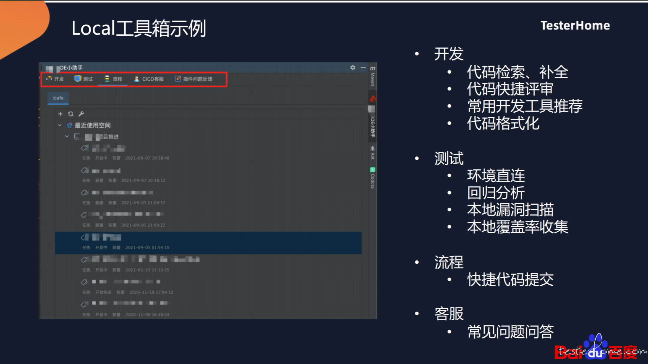648x364 pixels.
Task: Open the Ant side tool window
Action: point(372,153)
